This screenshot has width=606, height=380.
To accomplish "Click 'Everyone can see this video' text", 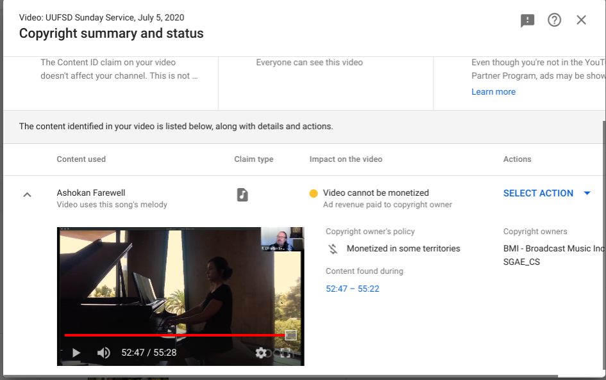I will tap(309, 63).
